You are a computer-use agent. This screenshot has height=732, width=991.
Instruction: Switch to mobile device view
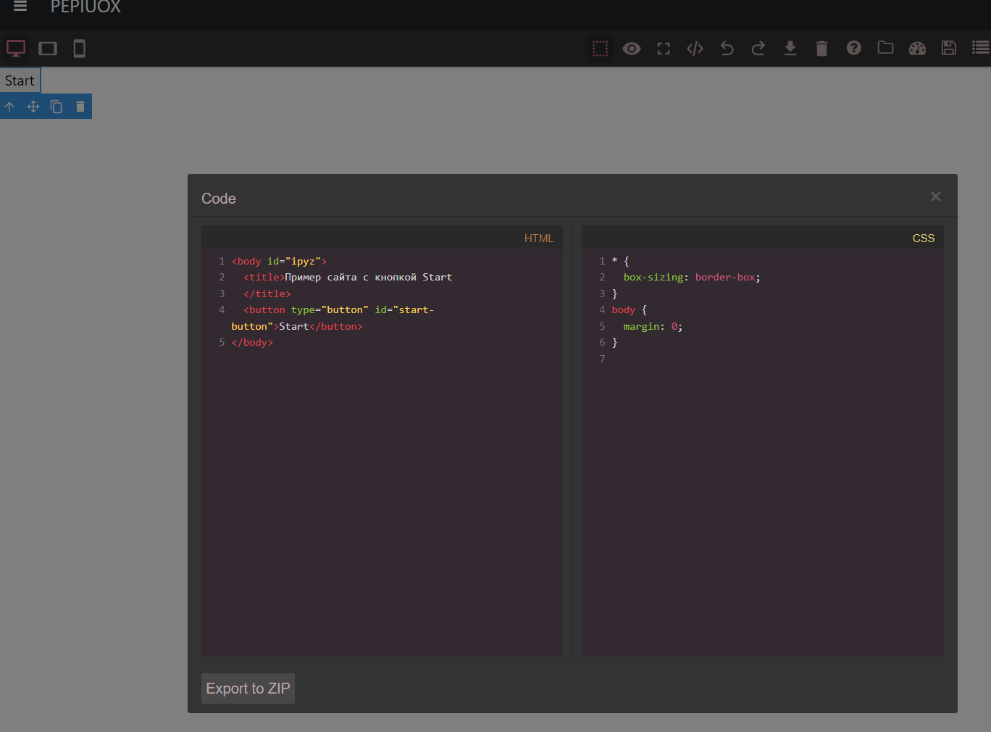coord(79,49)
